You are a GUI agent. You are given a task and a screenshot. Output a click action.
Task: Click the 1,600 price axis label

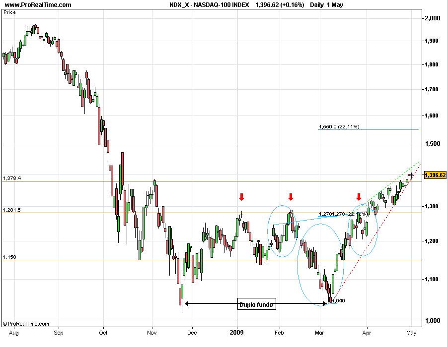pyautogui.click(x=432, y=116)
